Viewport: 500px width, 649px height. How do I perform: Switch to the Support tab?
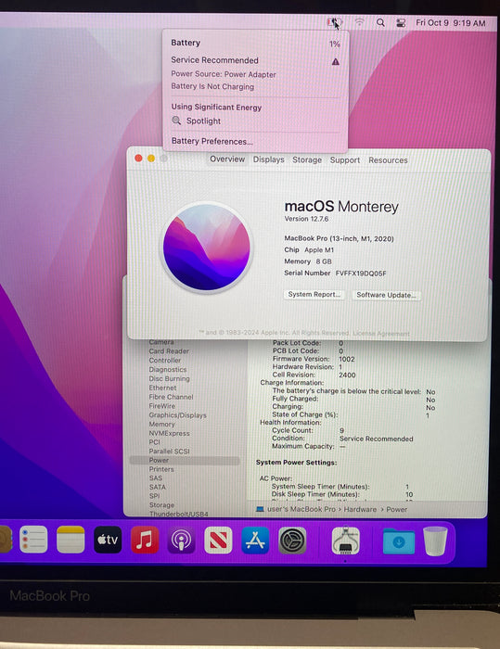point(345,160)
